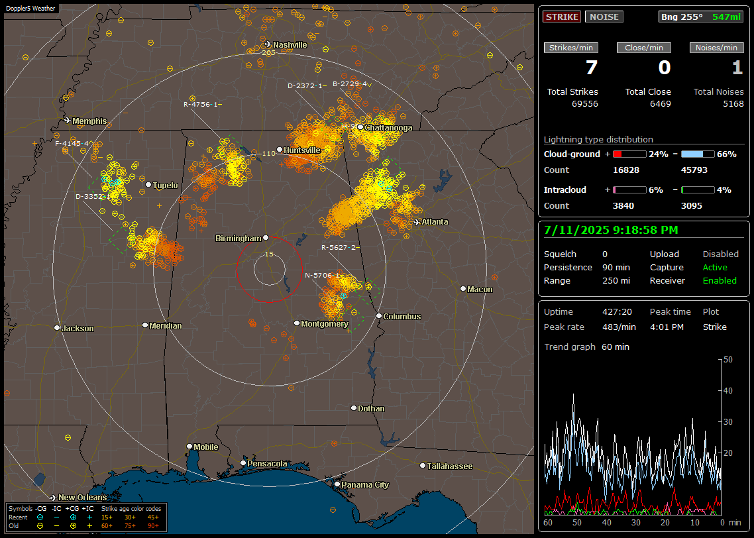Click storm cell label N-5706-1
754x538 pixels.
322,275
